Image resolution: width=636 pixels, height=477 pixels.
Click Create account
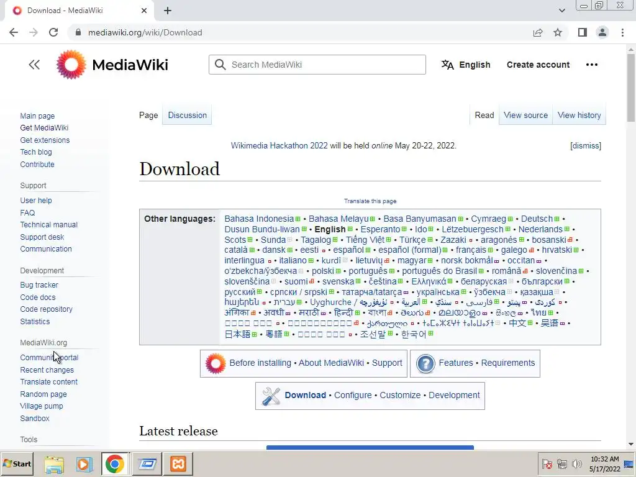[x=538, y=65]
